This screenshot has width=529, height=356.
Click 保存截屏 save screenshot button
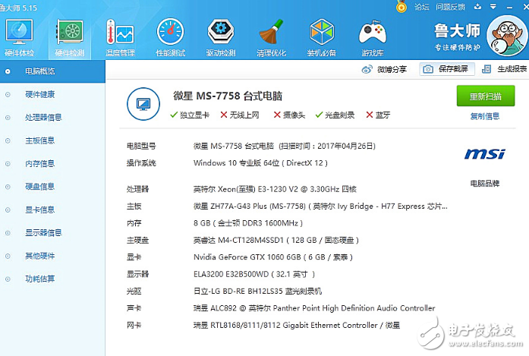(447, 69)
